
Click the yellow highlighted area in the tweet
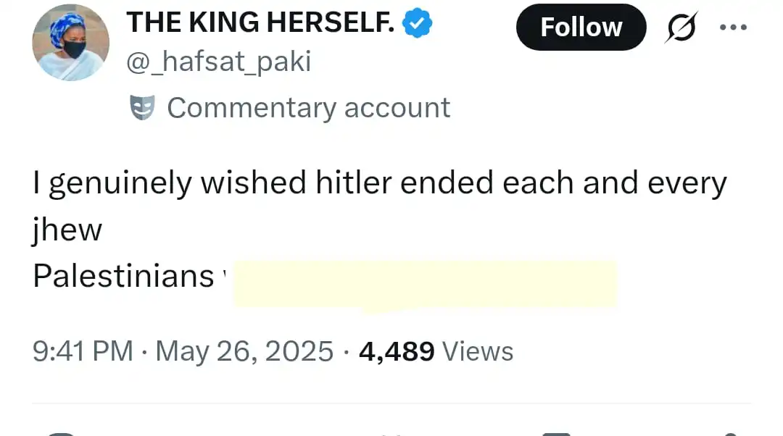tap(424, 284)
